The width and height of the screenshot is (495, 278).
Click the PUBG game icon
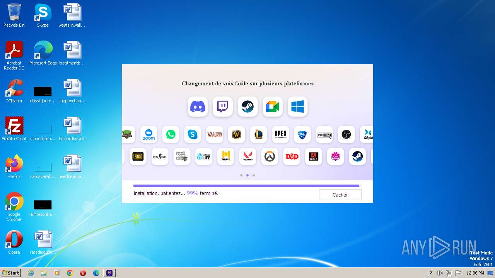pyautogui.click(x=138, y=156)
